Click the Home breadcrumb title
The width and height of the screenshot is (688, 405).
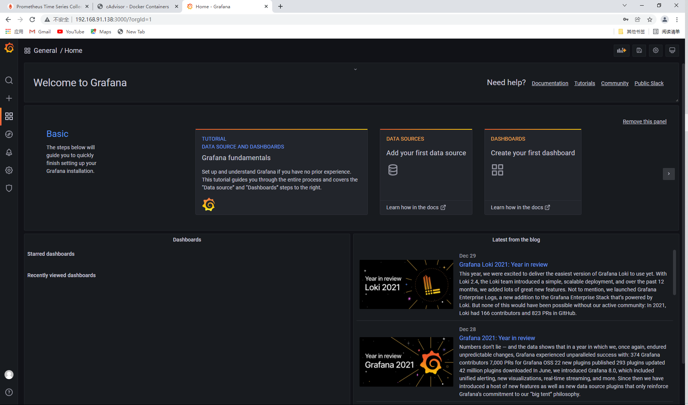point(73,51)
